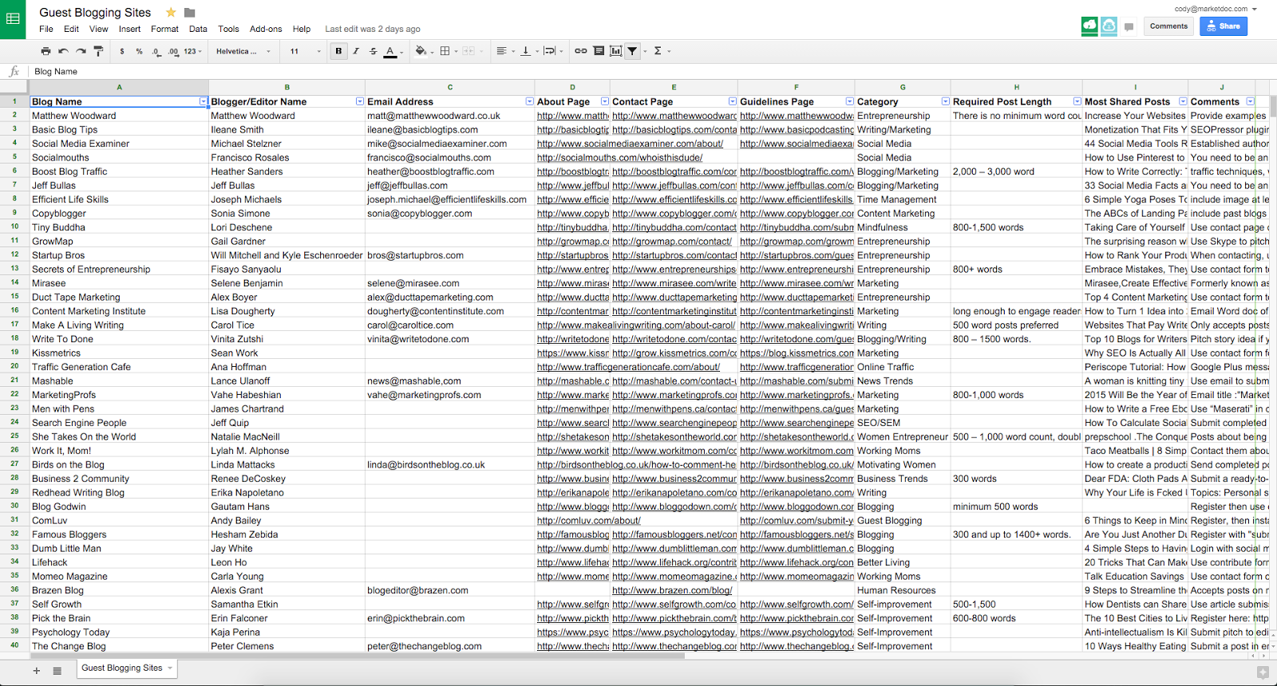Image resolution: width=1277 pixels, height=686 pixels.
Task: Select the column A header
Action: (x=119, y=87)
